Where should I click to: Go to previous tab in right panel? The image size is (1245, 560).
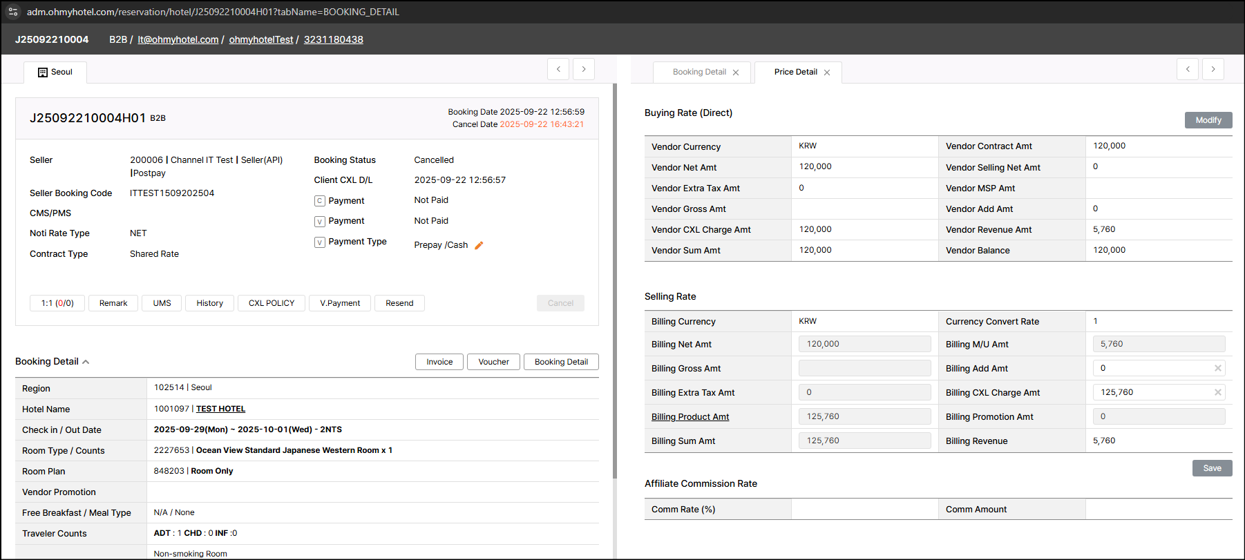click(x=1187, y=69)
